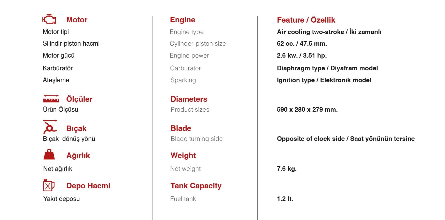Viewport: 445px width, 220px height.
Task: Click the Diameters section title
Action: click(x=189, y=99)
